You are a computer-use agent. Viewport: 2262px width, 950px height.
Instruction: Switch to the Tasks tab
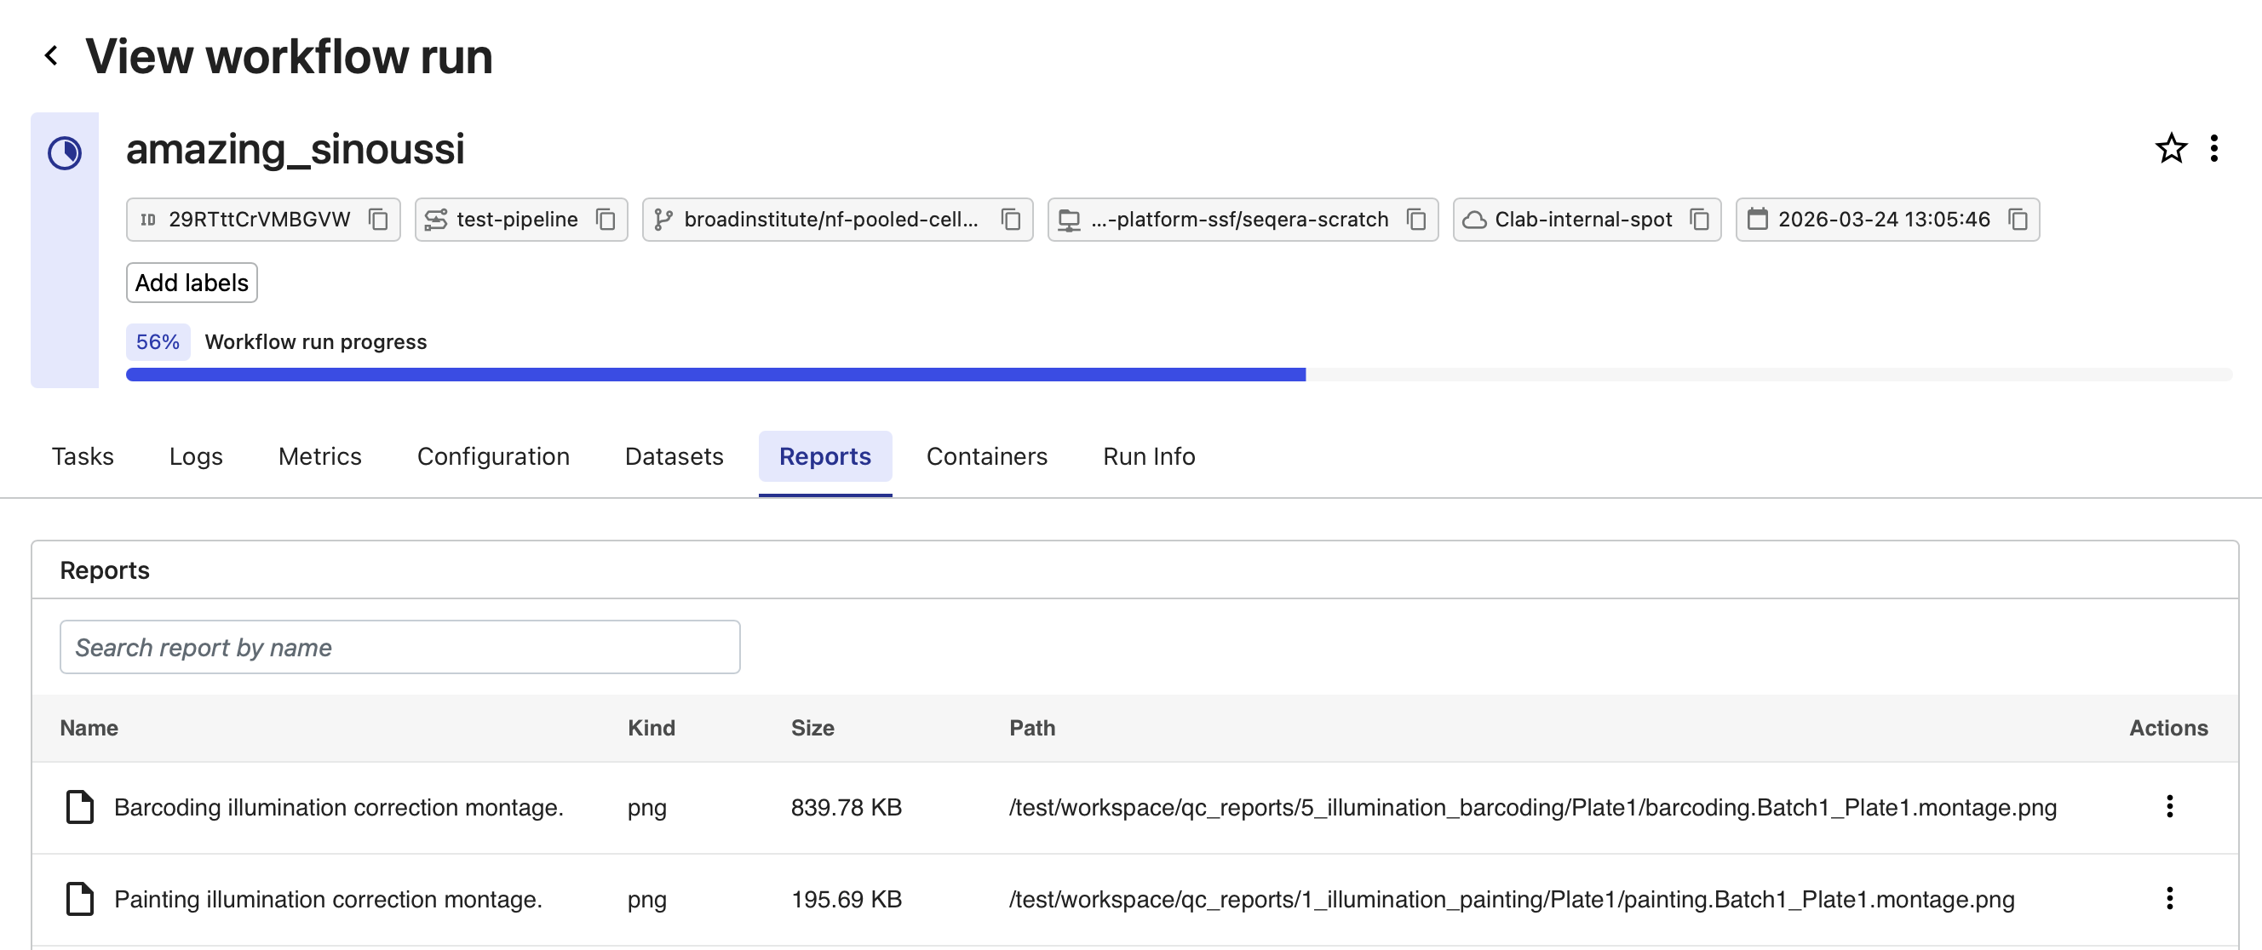point(83,456)
